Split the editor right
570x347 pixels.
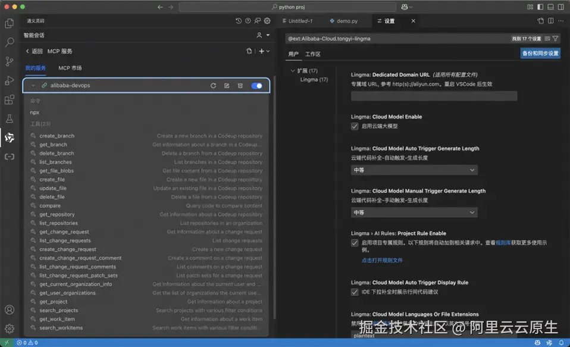(x=551, y=21)
